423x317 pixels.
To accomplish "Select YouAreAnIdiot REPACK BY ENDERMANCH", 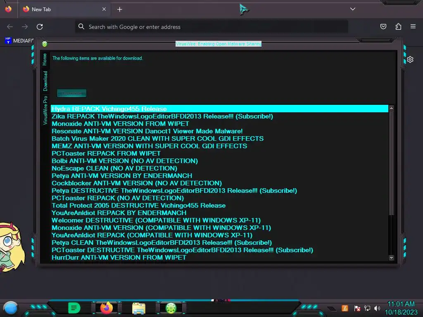I will [219, 213].
